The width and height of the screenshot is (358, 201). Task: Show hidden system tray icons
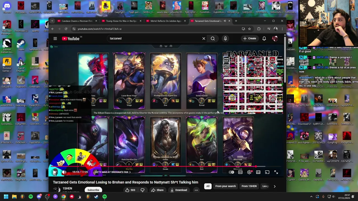pos(311,197)
